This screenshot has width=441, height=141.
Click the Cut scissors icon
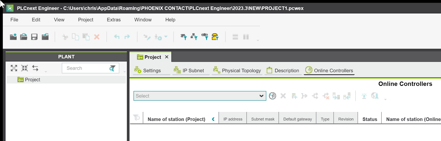click(65, 37)
